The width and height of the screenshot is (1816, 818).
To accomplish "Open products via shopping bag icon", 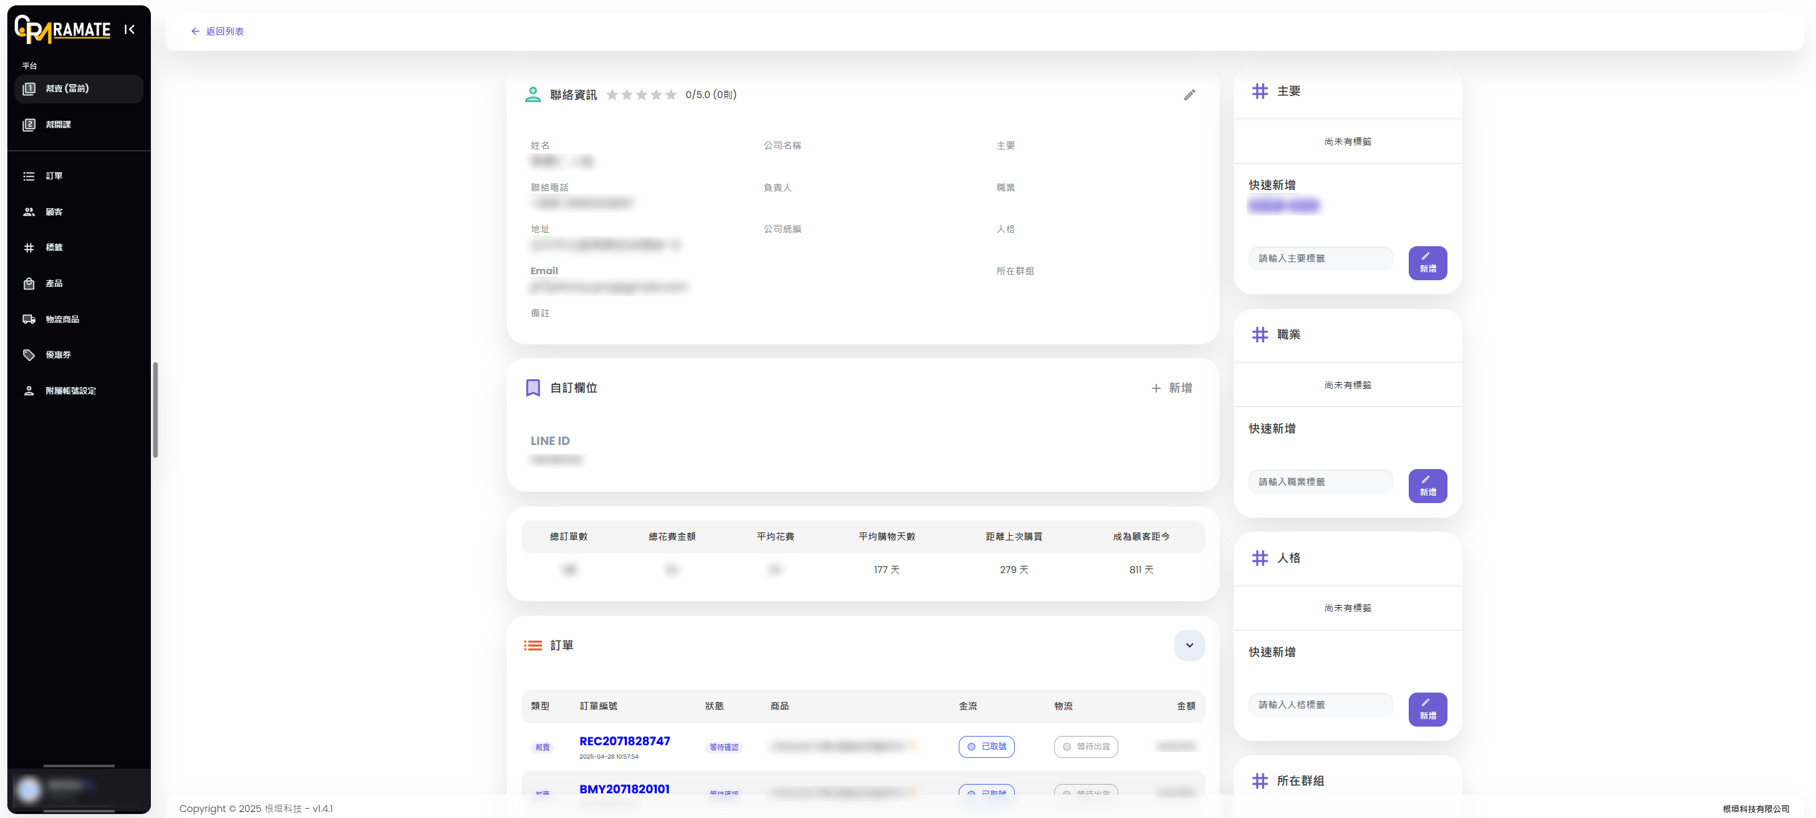I will point(29,284).
